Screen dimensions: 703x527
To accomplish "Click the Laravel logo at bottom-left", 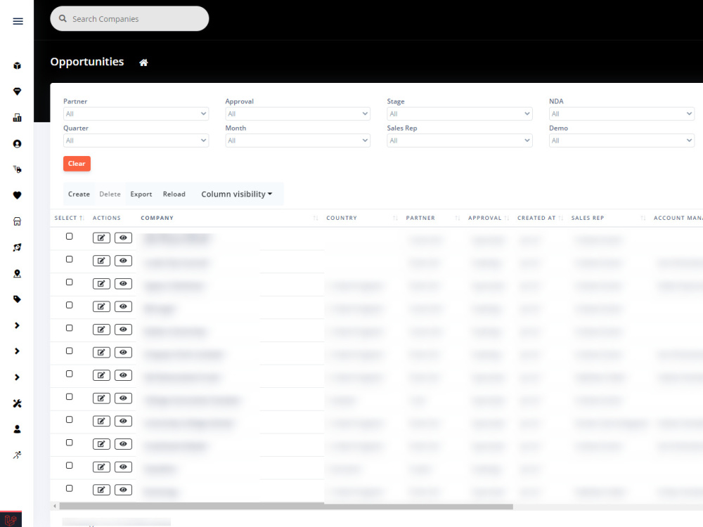I will [11, 520].
